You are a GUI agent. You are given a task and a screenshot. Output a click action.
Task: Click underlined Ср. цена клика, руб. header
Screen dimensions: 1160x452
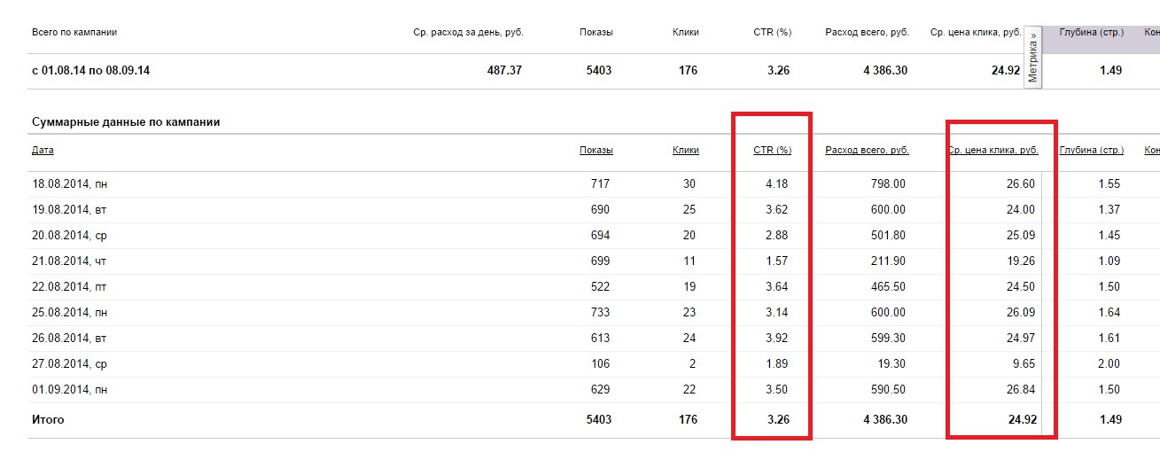(x=993, y=151)
